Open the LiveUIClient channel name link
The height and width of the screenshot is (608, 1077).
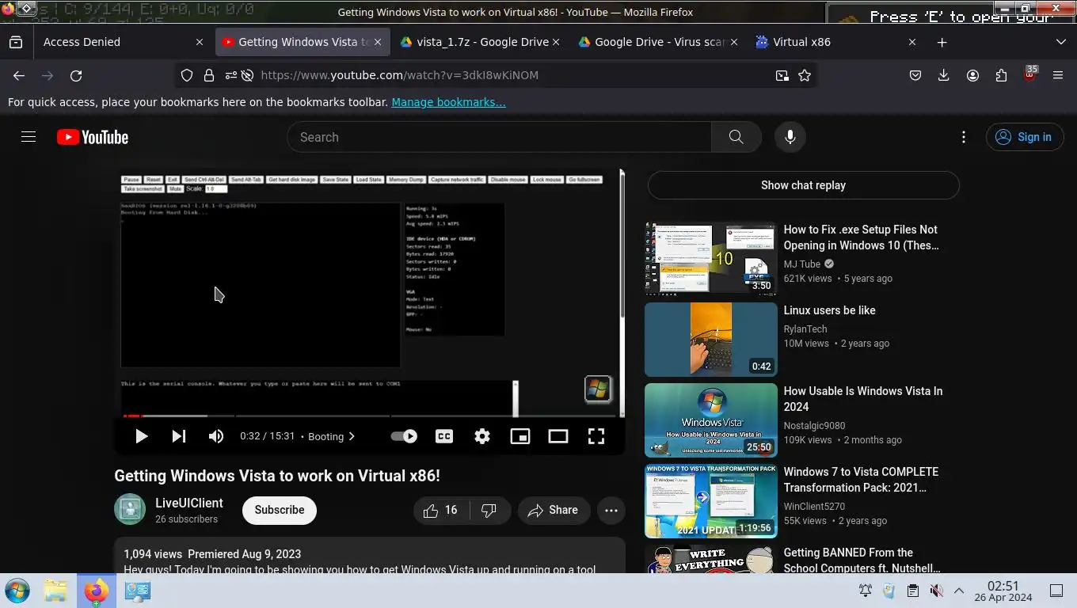pos(189,503)
